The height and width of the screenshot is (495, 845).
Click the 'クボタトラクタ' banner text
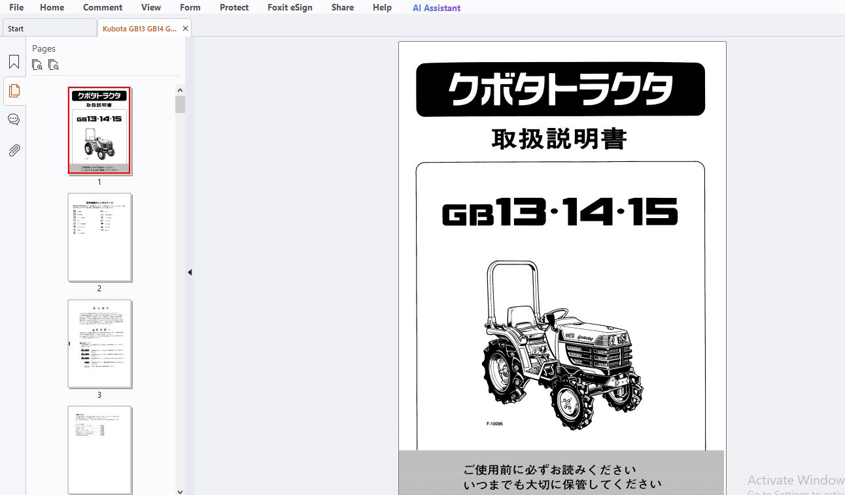(x=560, y=89)
